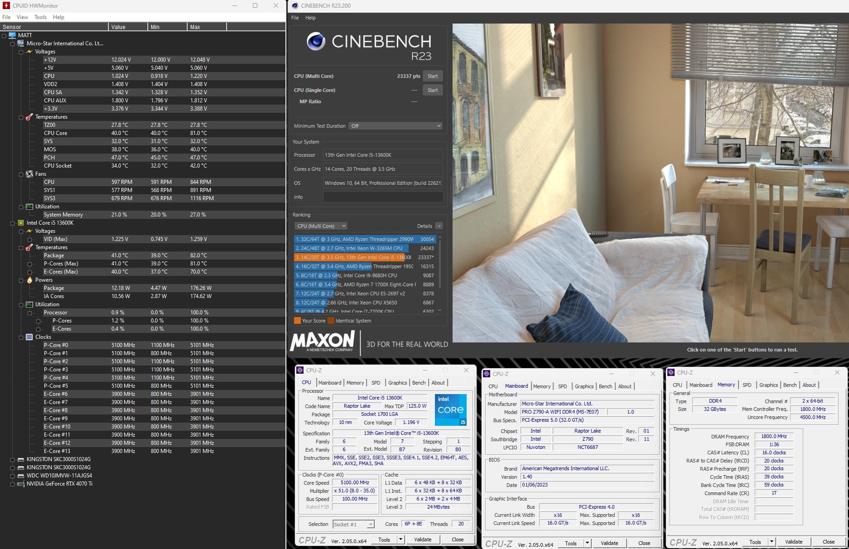Image resolution: width=849 pixels, height=549 pixels.
Task: Switch to Bench tab in CPU-Z CPU window
Action: click(x=419, y=383)
